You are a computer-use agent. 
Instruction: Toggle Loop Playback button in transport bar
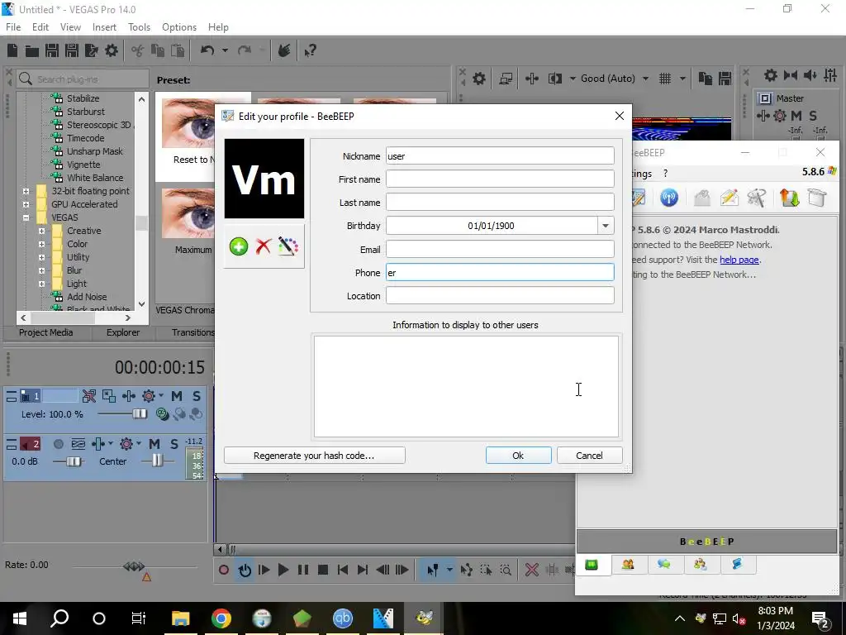[245, 570]
